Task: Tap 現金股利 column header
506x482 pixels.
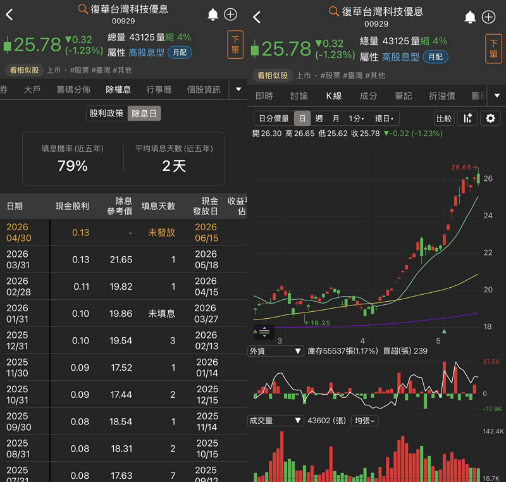Action: click(72, 206)
